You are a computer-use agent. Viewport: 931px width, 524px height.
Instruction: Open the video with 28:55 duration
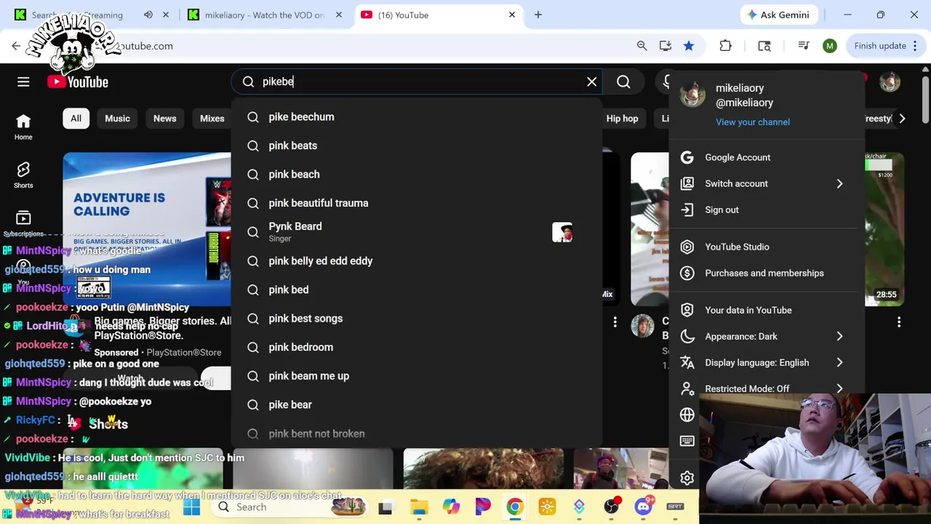click(x=884, y=229)
